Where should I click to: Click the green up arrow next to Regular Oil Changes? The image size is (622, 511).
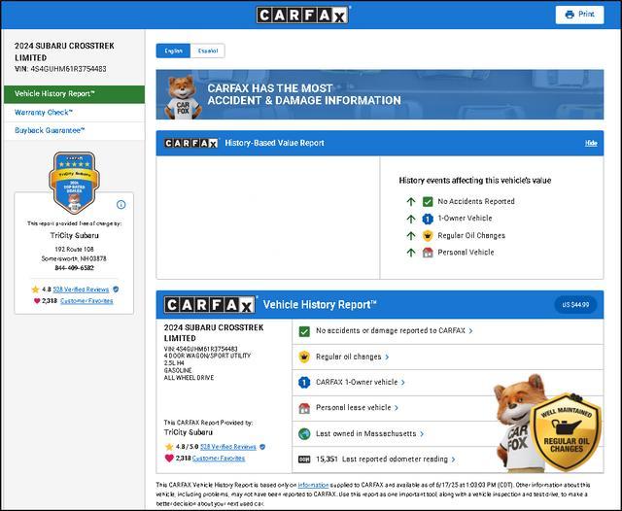coord(411,235)
